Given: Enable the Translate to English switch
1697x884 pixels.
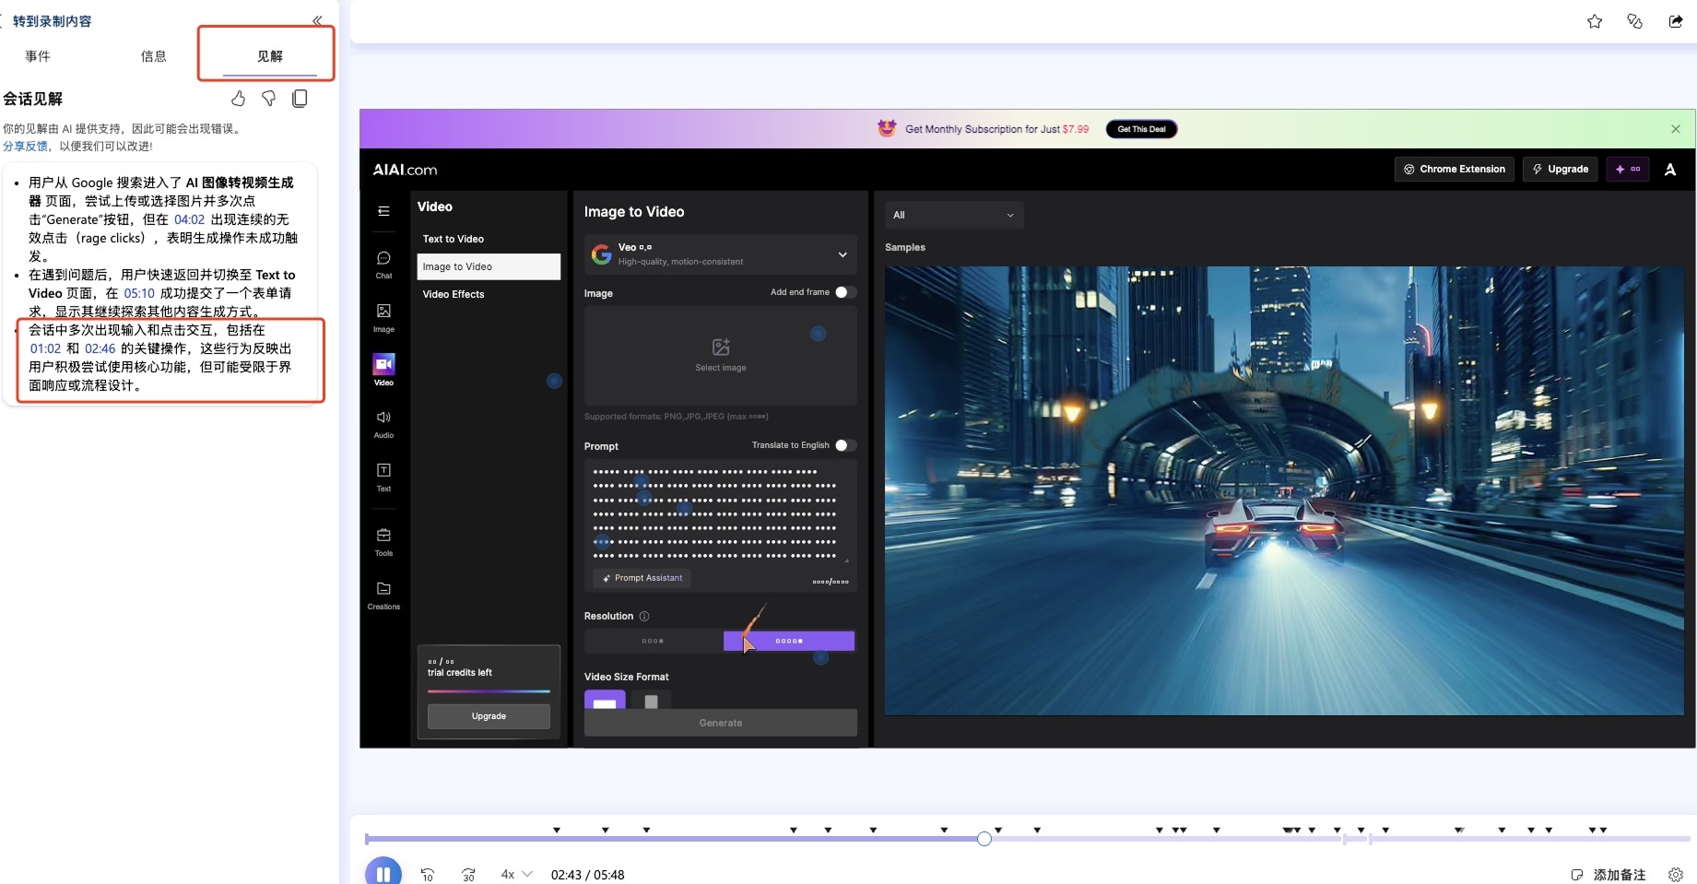Looking at the screenshot, I should 845,445.
